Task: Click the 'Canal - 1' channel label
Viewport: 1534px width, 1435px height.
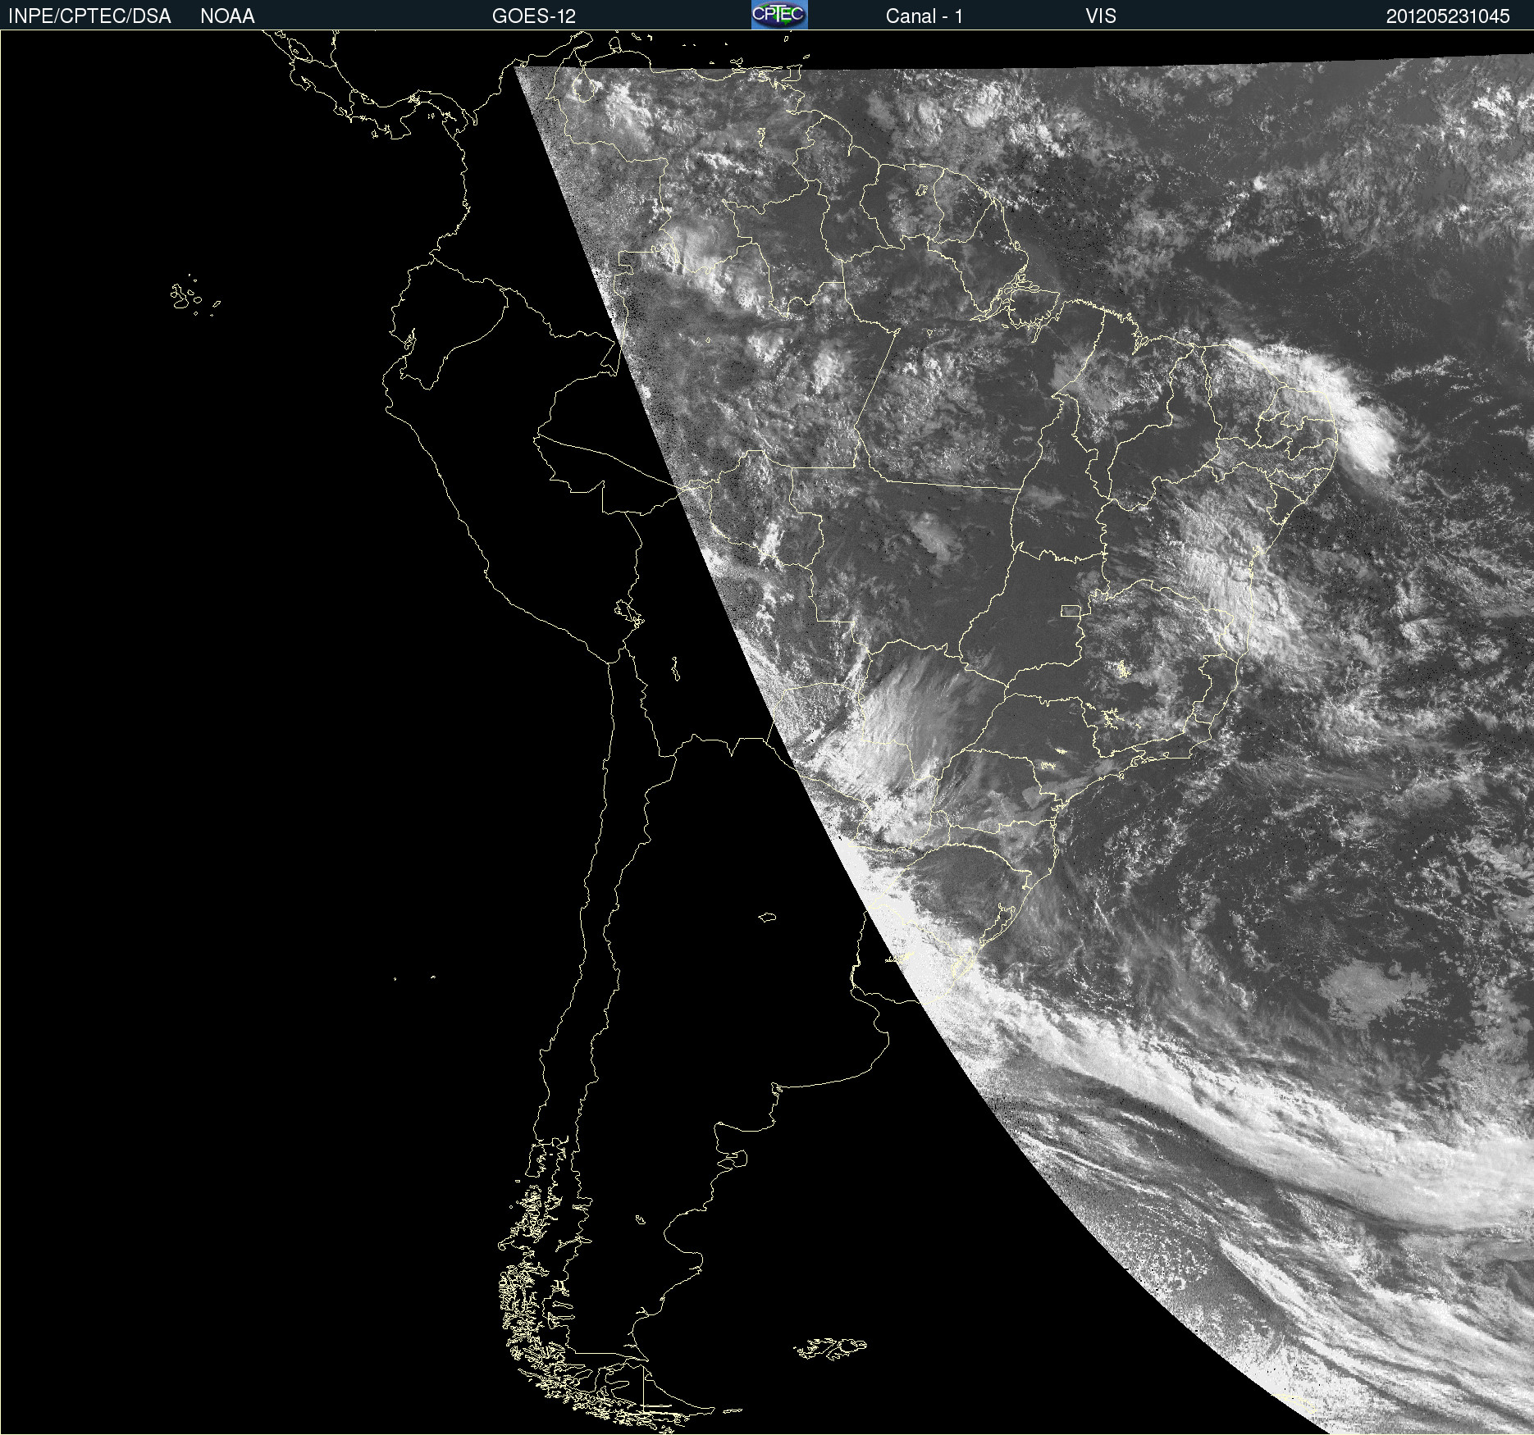Action: (x=925, y=16)
